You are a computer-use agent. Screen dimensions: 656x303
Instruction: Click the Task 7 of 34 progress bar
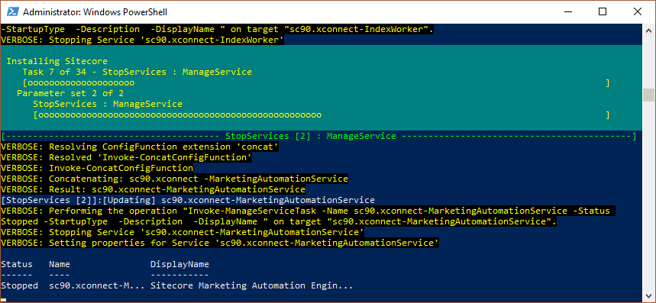[x=316, y=82]
